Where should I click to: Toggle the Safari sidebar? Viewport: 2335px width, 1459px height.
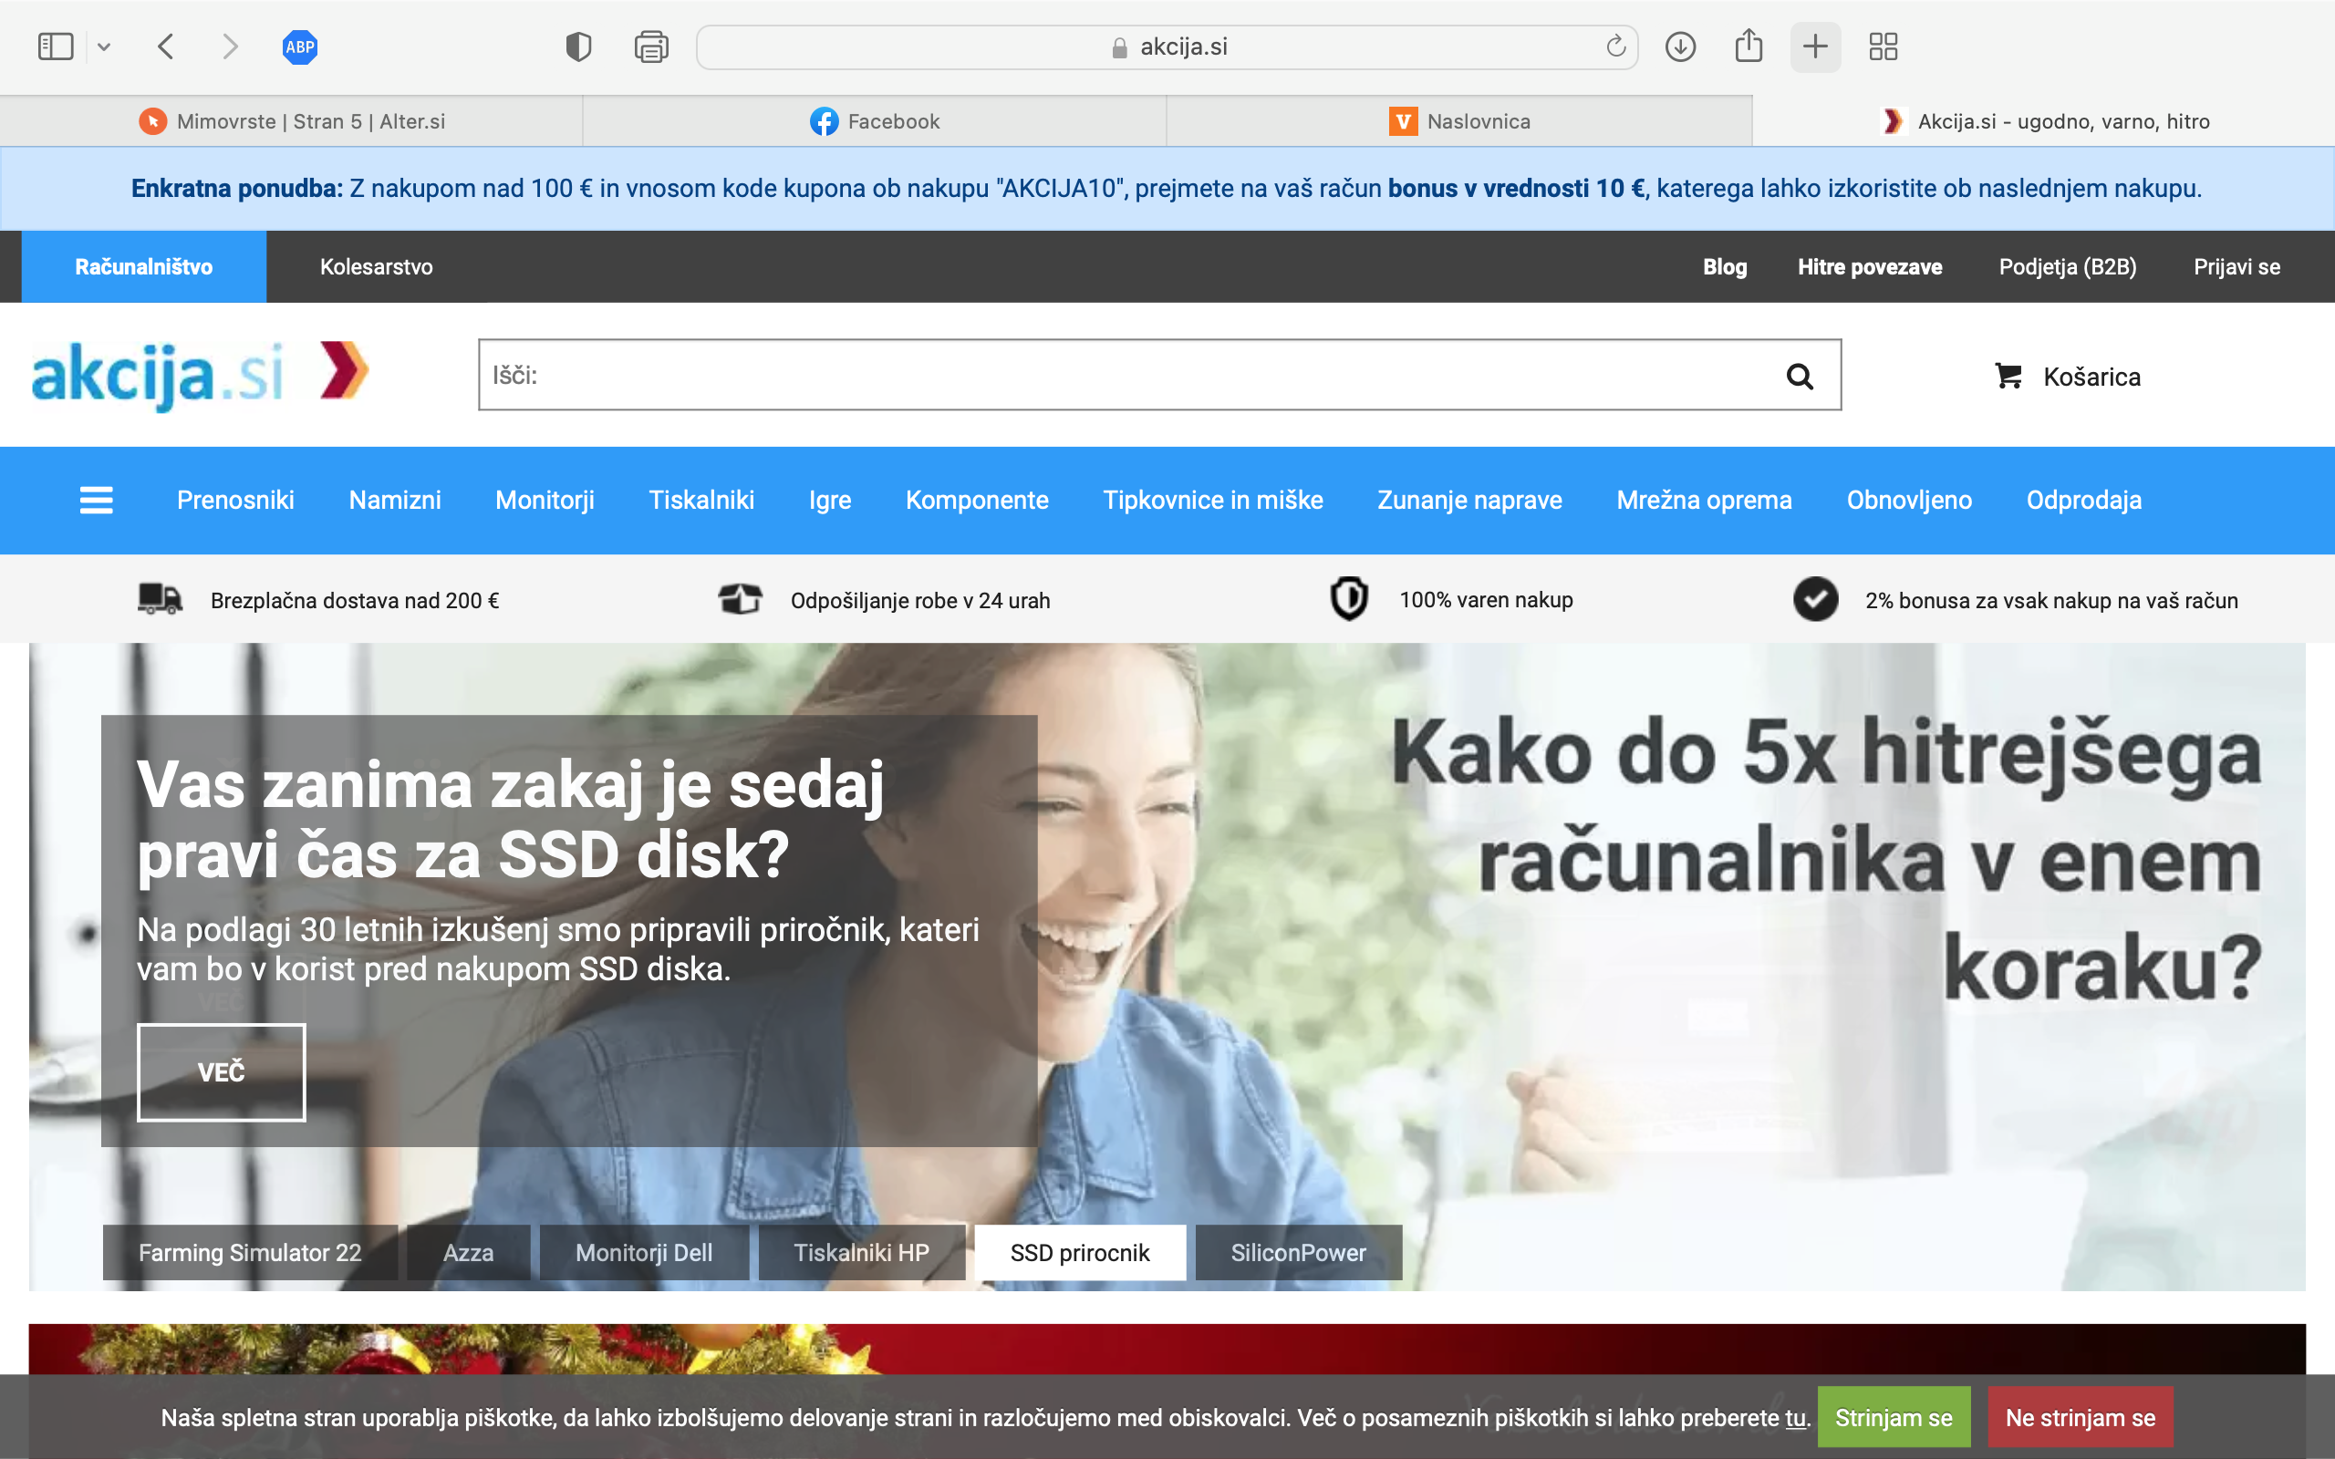pos(55,47)
